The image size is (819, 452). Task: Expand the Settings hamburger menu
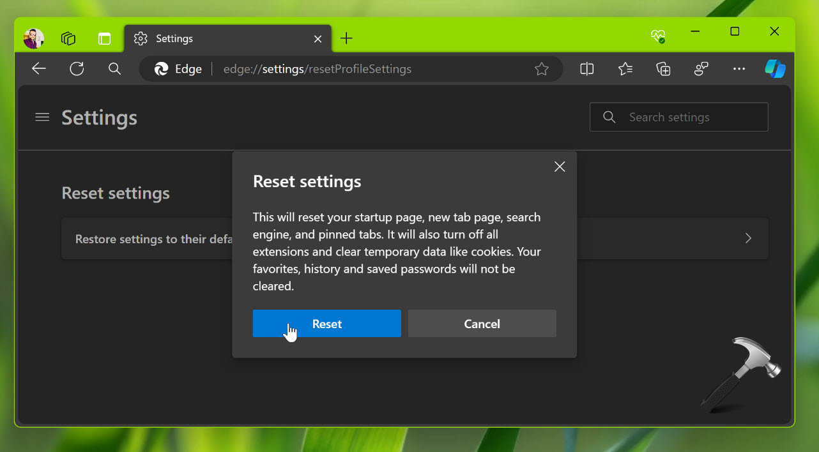pyautogui.click(x=42, y=117)
